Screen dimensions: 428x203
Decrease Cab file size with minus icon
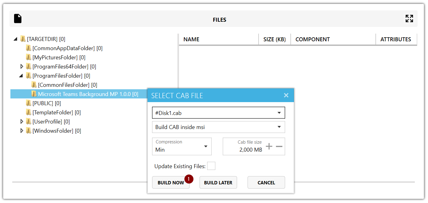279,146
